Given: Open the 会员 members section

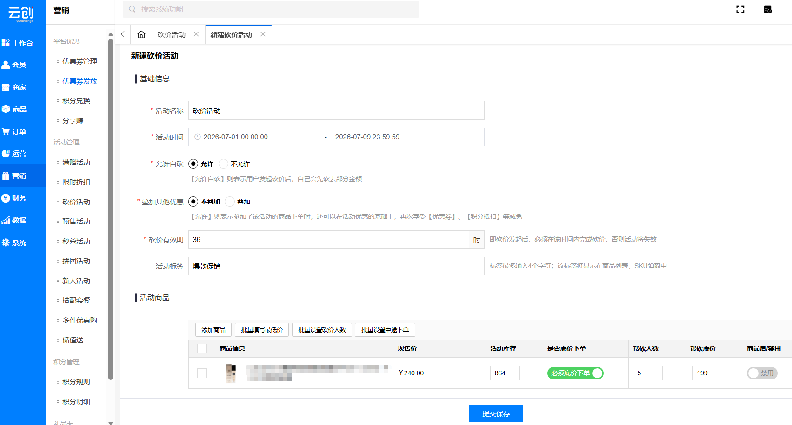Looking at the screenshot, I should pos(14,65).
